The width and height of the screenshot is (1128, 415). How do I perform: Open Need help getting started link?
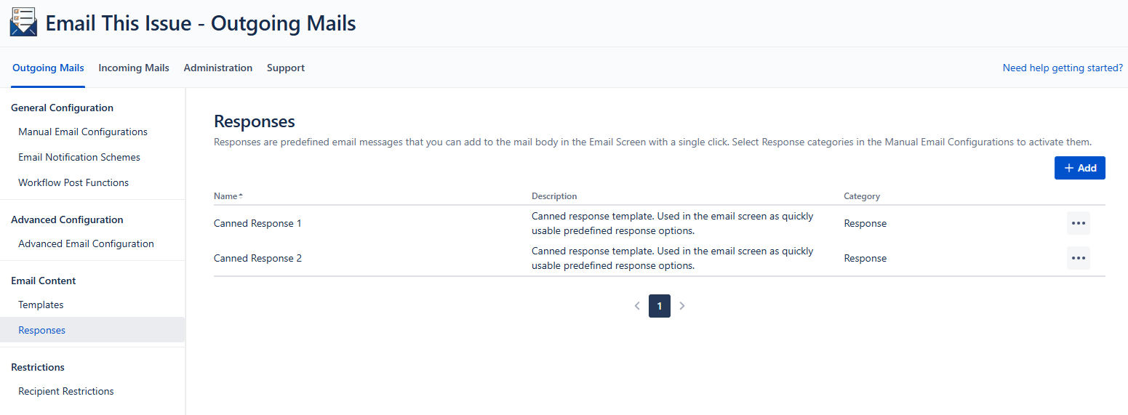pyautogui.click(x=1063, y=68)
